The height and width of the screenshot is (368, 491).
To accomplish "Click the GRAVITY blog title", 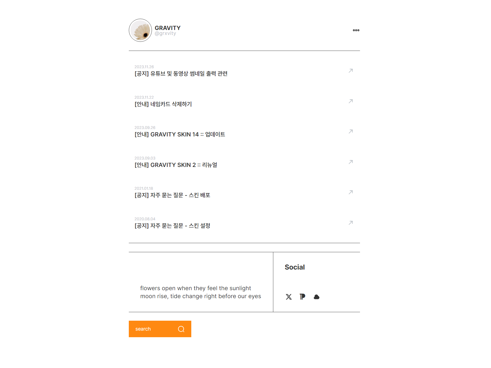I will (168, 28).
